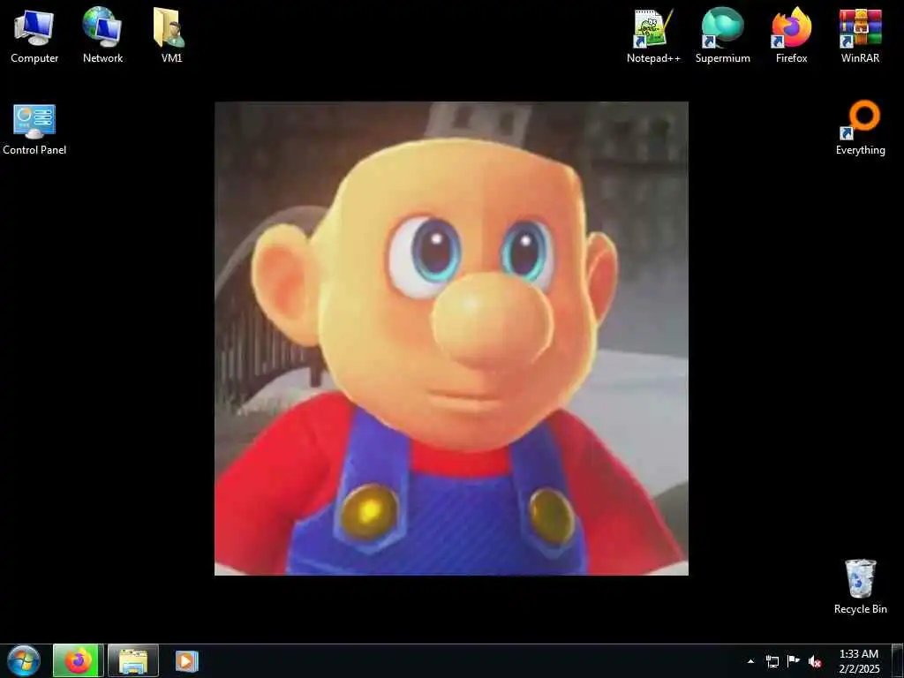Click the "Supermium" label text
The width and height of the screenshot is (904, 678).
tap(722, 58)
